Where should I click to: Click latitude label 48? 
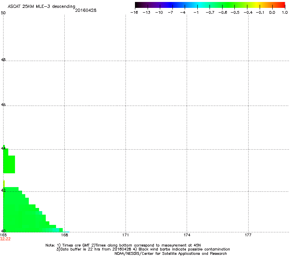[x=3, y=60]
